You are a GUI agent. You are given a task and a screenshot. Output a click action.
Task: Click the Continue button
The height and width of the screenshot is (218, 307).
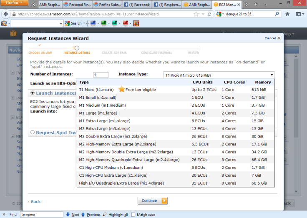(x=152, y=200)
